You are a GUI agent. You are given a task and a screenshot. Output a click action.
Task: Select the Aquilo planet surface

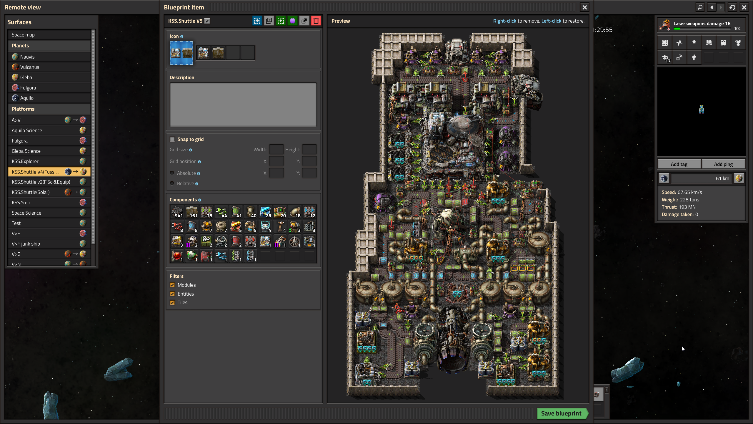pyautogui.click(x=49, y=98)
